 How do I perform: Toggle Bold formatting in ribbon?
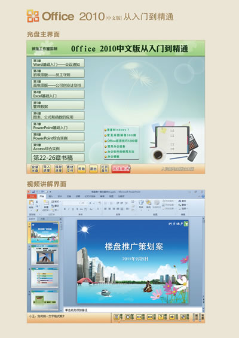click(x=65, y=209)
